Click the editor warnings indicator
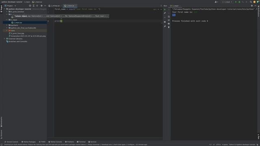The height and width of the screenshot is (146, 260). tap(155, 9)
